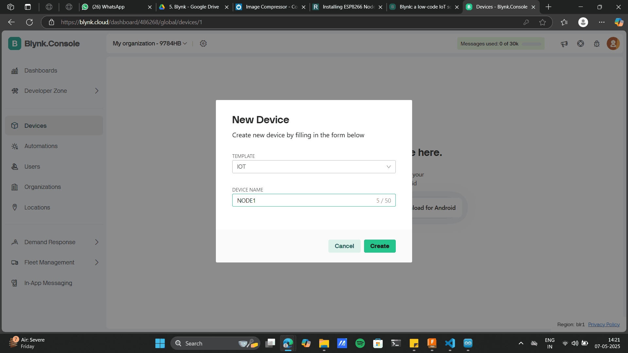Open the help lifebuoy icon
Viewport: 628px width, 353px height.
point(581,43)
